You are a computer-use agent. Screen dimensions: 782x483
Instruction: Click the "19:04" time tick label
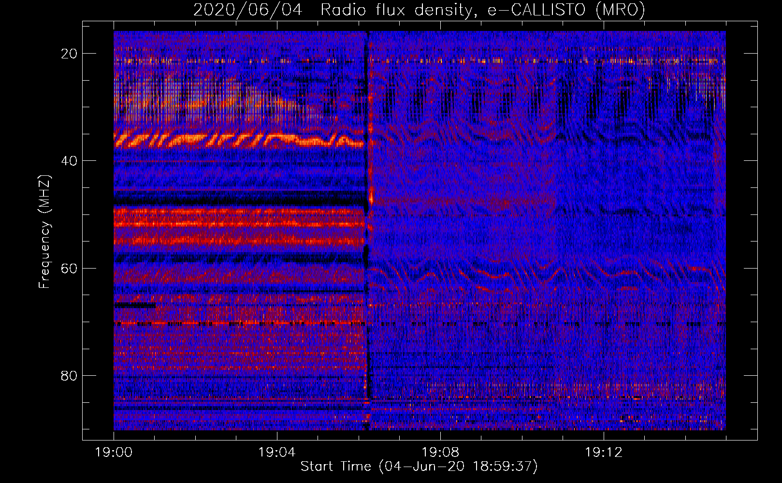coord(277,453)
